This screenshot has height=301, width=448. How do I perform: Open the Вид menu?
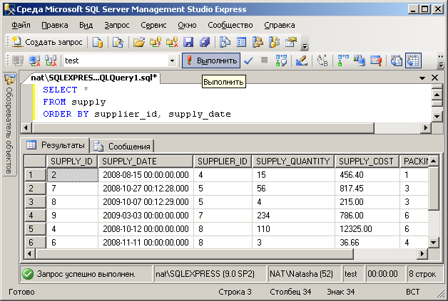[x=86, y=25]
